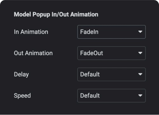Pick a new animation speed option
The height and width of the screenshot is (115, 159).
(112, 96)
